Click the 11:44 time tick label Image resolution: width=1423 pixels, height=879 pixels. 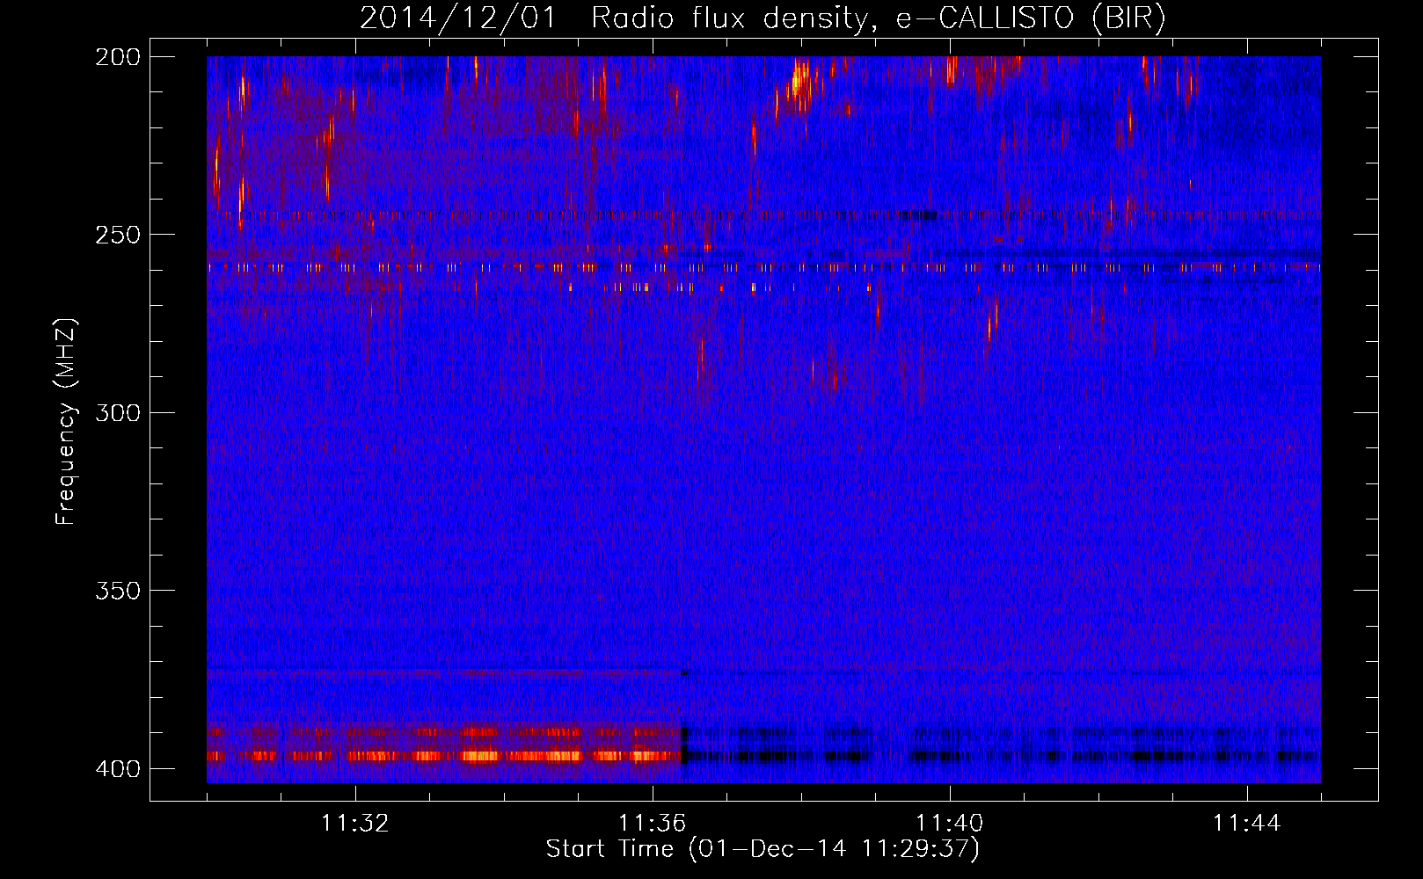[x=1246, y=824]
